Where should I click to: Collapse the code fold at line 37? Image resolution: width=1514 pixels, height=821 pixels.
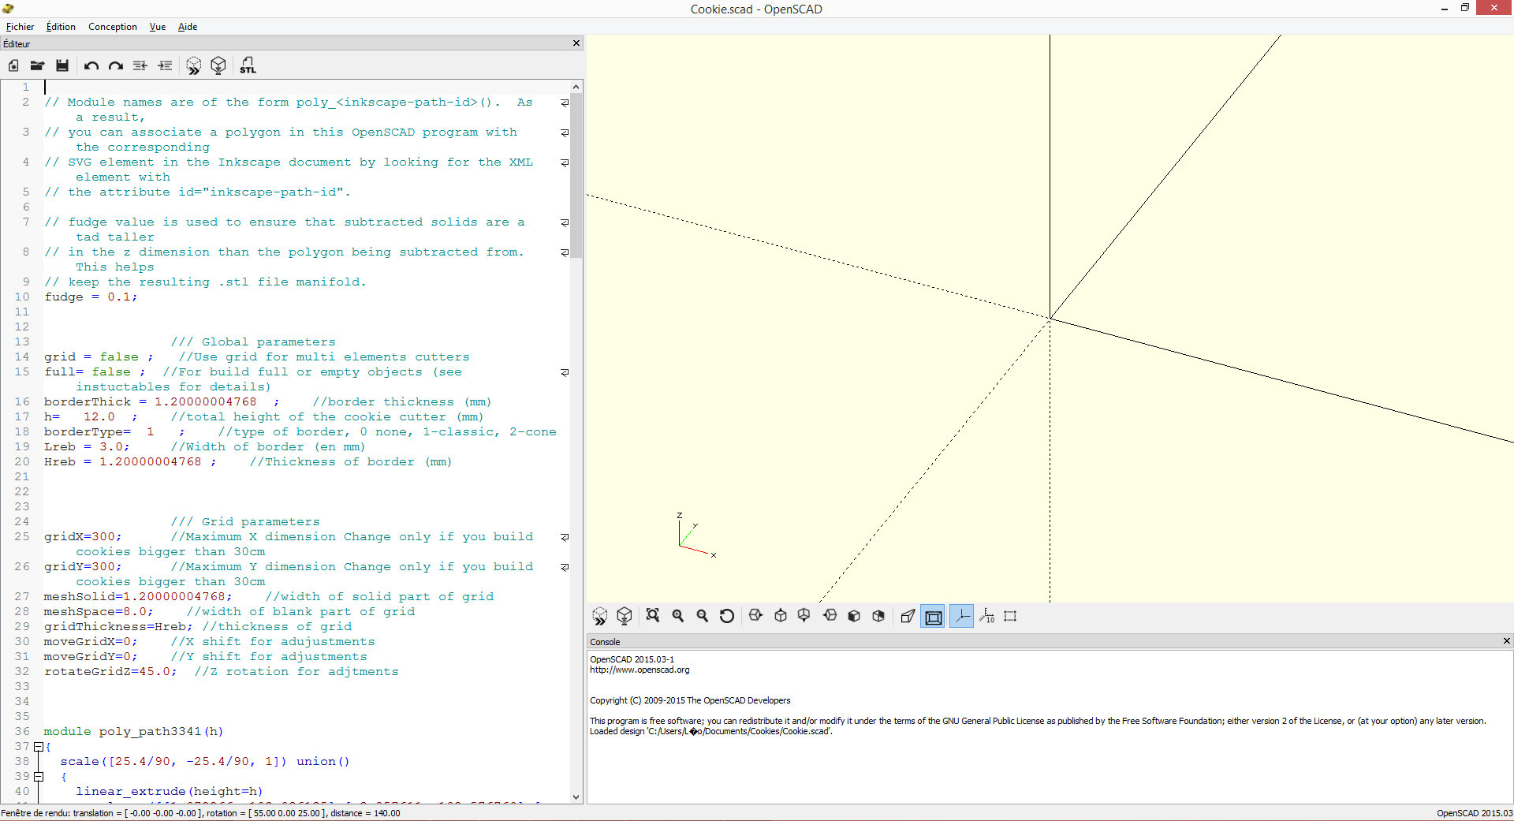(x=38, y=746)
